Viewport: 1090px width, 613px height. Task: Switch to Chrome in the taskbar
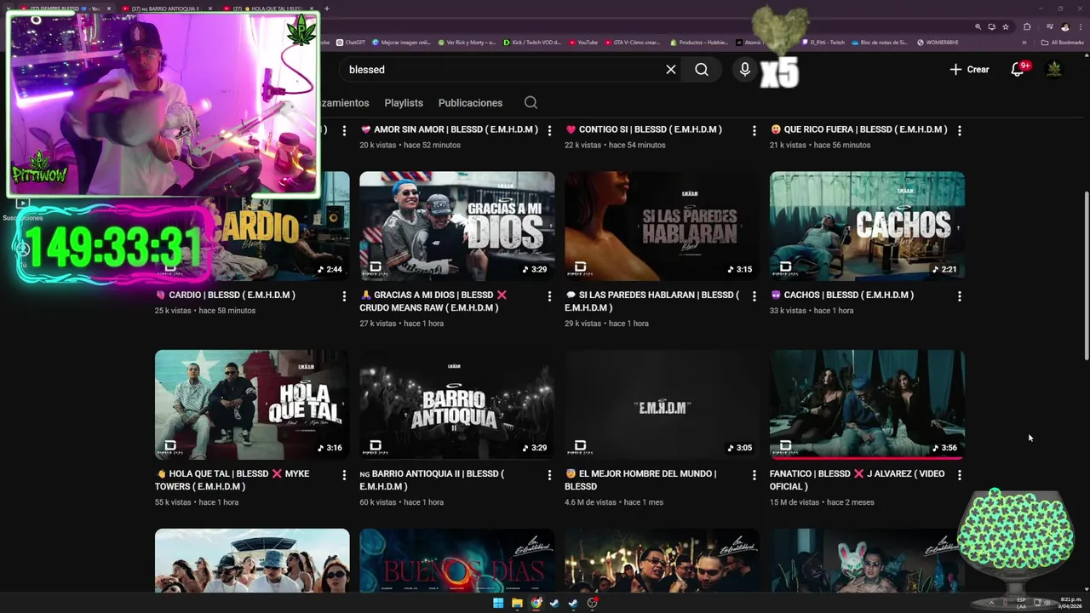536,604
